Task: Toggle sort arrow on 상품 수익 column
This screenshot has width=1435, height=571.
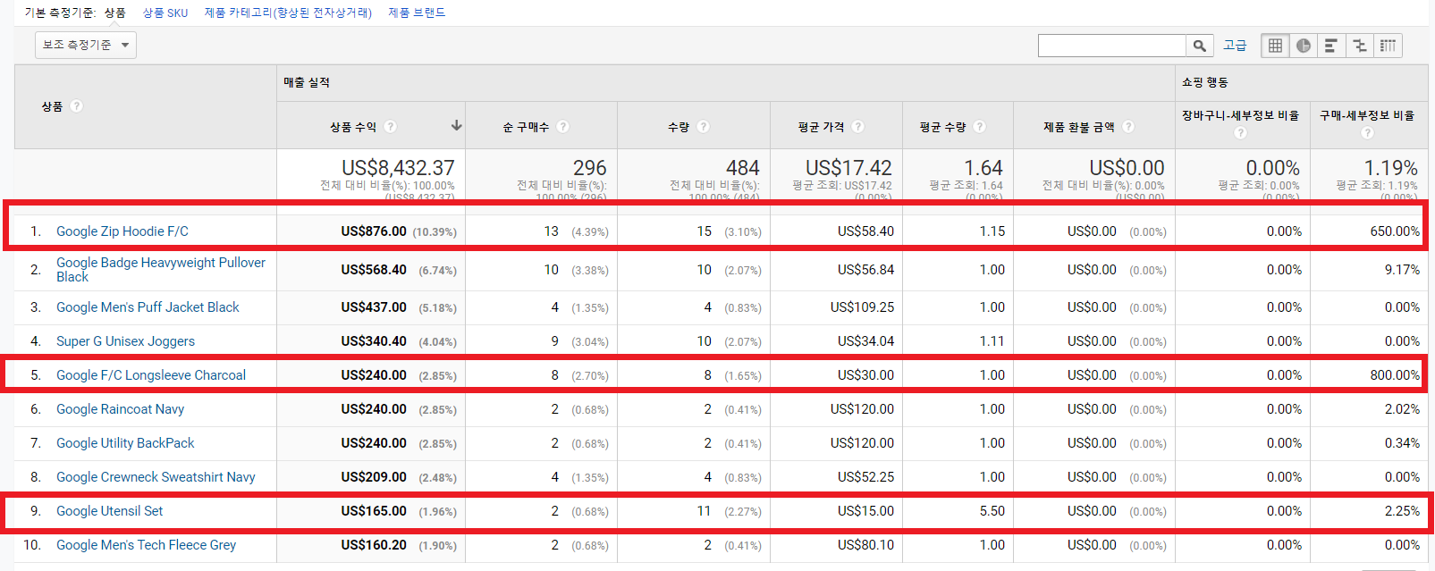Action: pyautogui.click(x=456, y=126)
